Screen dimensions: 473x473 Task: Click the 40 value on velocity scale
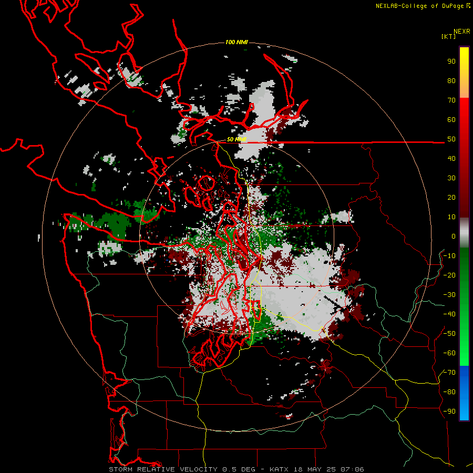click(451, 158)
